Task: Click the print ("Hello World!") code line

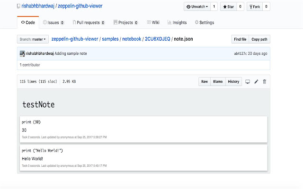Action: click(42, 150)
